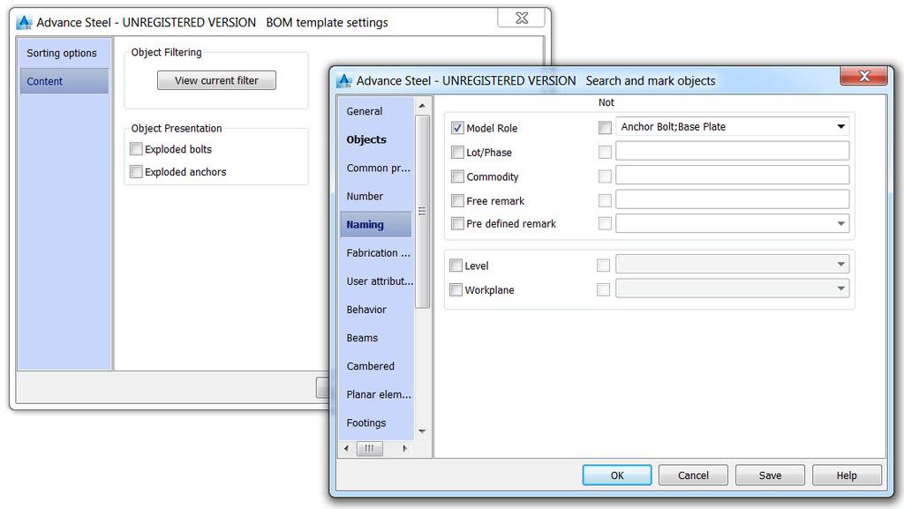This screenshot has width=904, height=509.
Task: Click the Commodity text field
Action: (732, 175)
